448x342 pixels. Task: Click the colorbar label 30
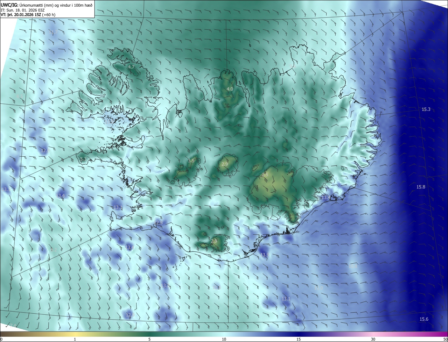pos(373,339)
